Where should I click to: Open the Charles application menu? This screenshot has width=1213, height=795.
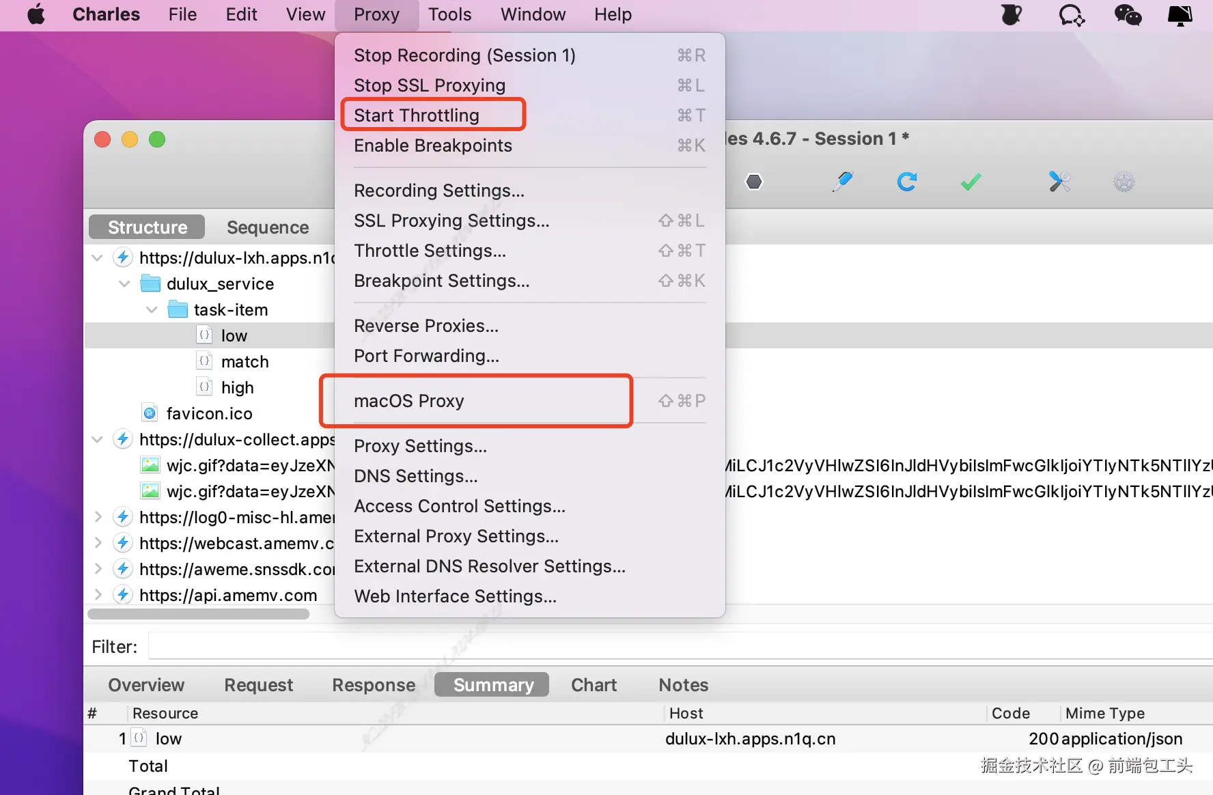pyautogui.click(x=106, y=14)
